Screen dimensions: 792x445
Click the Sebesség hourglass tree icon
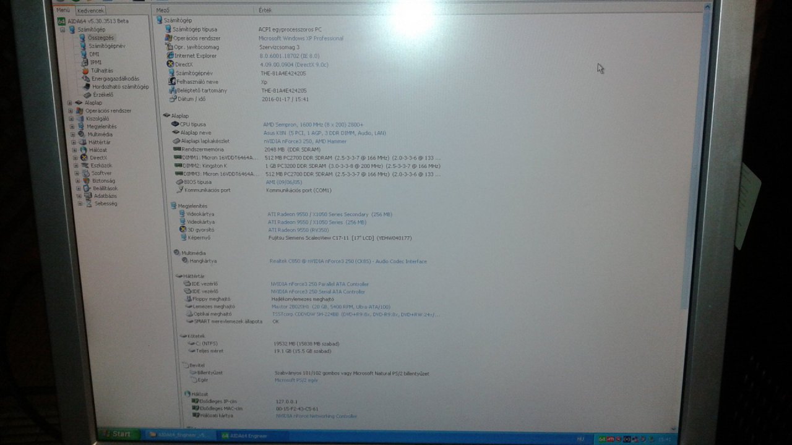[89, 203]
